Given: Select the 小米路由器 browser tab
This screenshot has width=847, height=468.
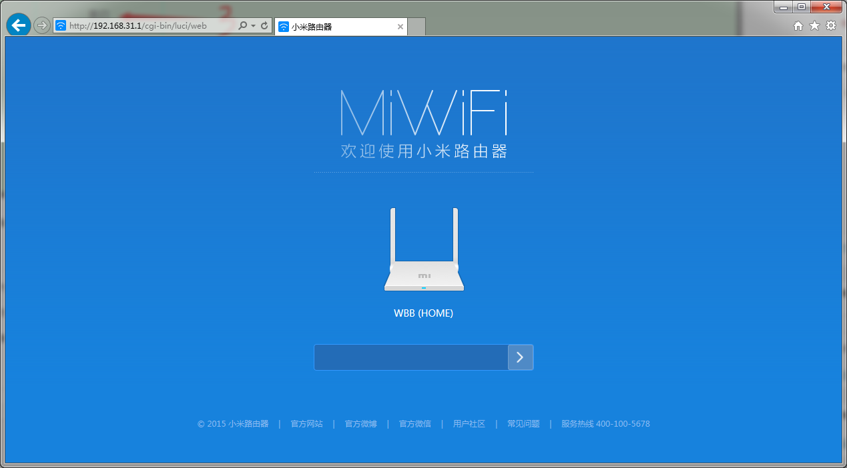Looking at the screenshot, I should [340, 27].
